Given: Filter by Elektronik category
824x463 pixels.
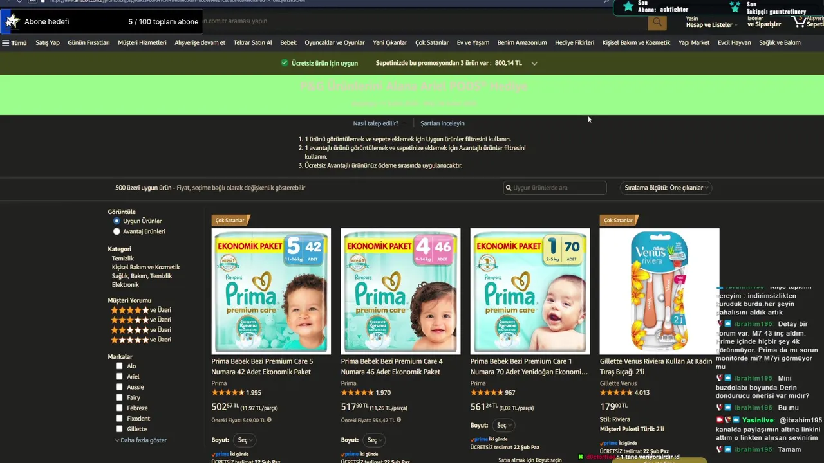Looking at the screenshot, I should click(126, 285).
